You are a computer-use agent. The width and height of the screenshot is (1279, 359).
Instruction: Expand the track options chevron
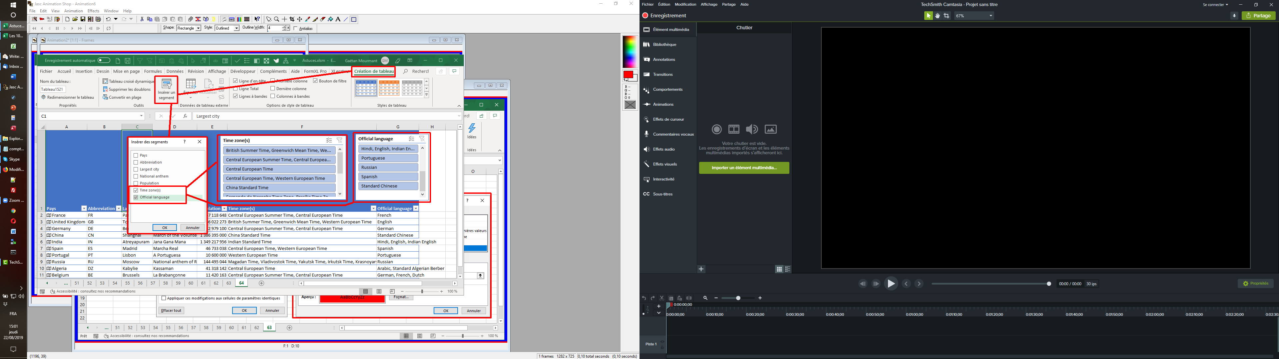(659, 313)
